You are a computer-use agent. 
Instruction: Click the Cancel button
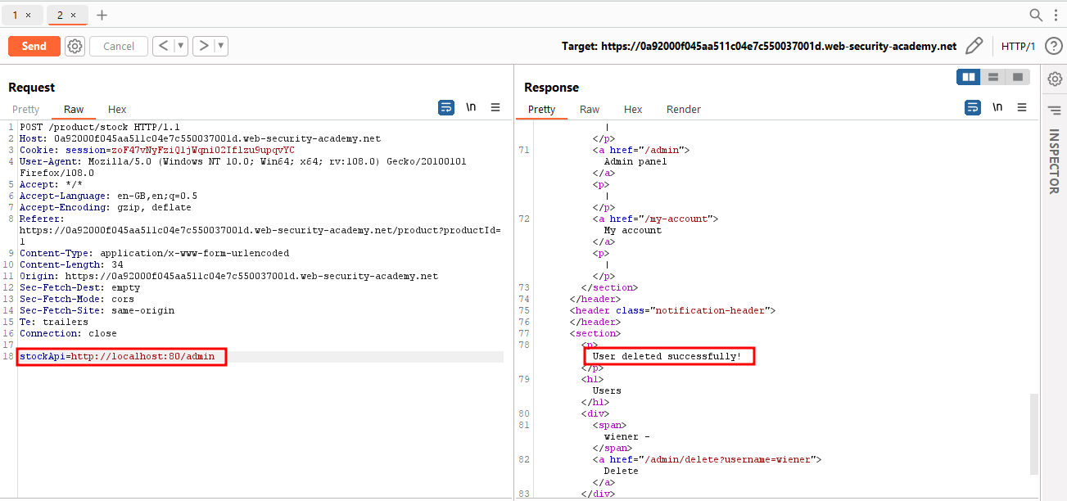coord(119,47)
